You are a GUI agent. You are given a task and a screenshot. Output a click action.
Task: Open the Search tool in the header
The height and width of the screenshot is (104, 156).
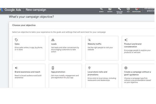point(101,10)
